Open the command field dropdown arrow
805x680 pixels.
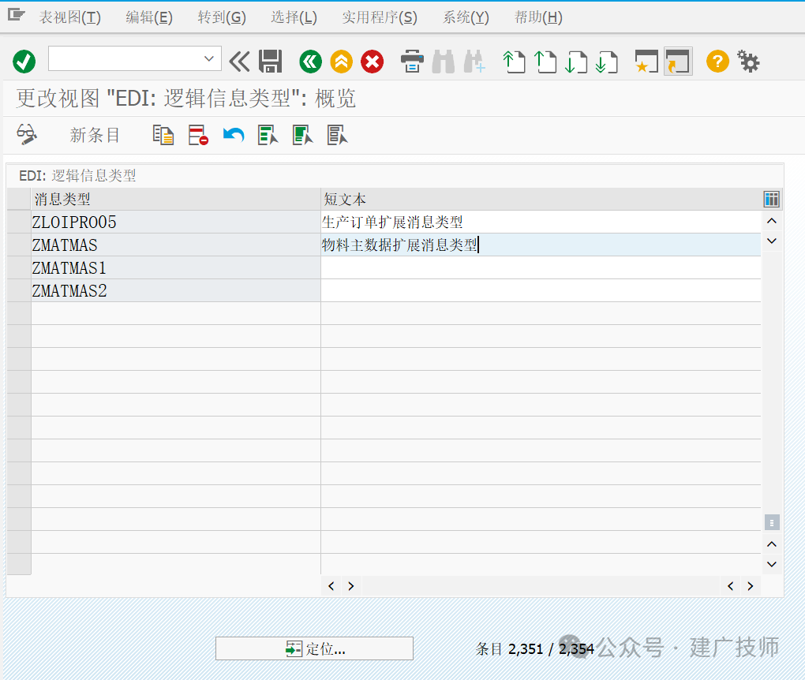pos(209,58)
